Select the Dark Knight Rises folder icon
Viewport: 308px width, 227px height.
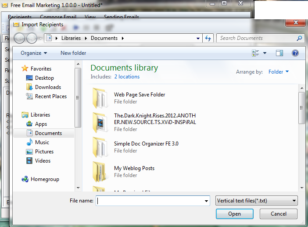[100, 123]
